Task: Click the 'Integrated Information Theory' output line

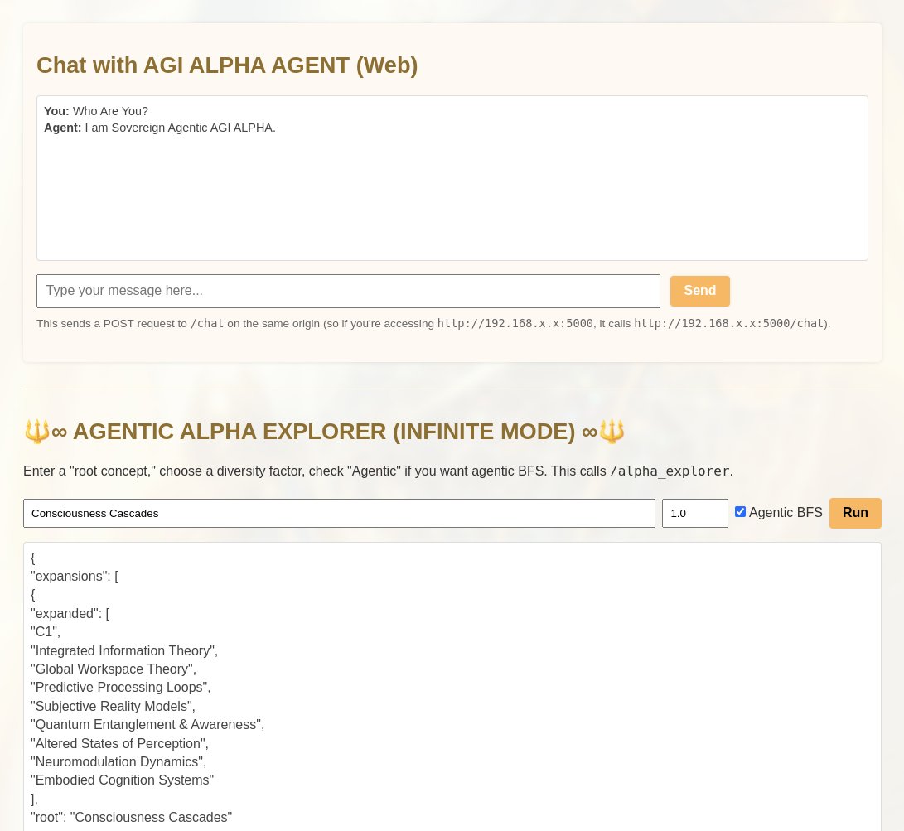Action: [x=124, y=650]
